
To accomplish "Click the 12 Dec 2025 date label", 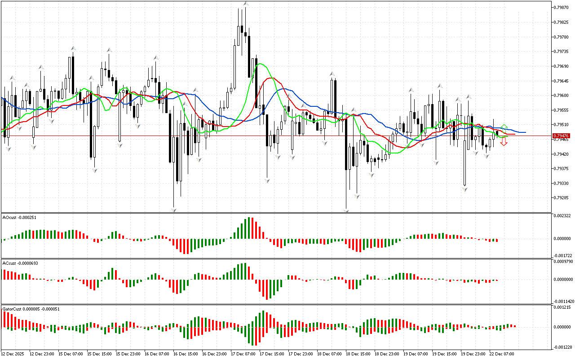I will pyautogui.click(x=14, y=354).
